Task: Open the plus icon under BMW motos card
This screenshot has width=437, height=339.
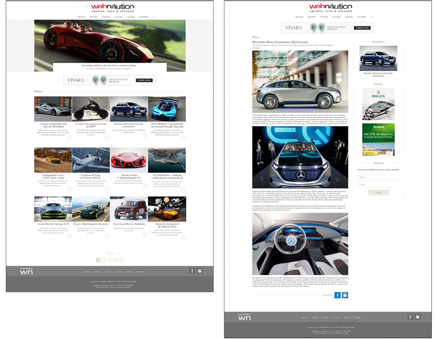Action: tap(108, 138)
